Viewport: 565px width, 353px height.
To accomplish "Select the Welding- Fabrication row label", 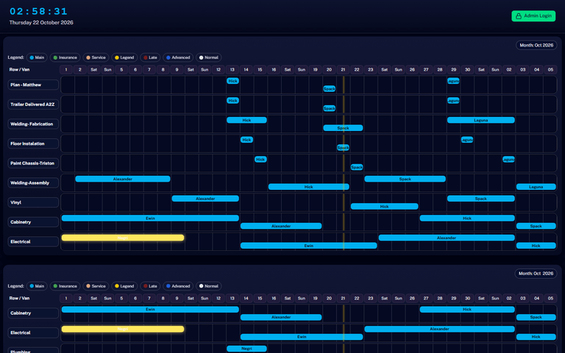I will pos(33,124).
